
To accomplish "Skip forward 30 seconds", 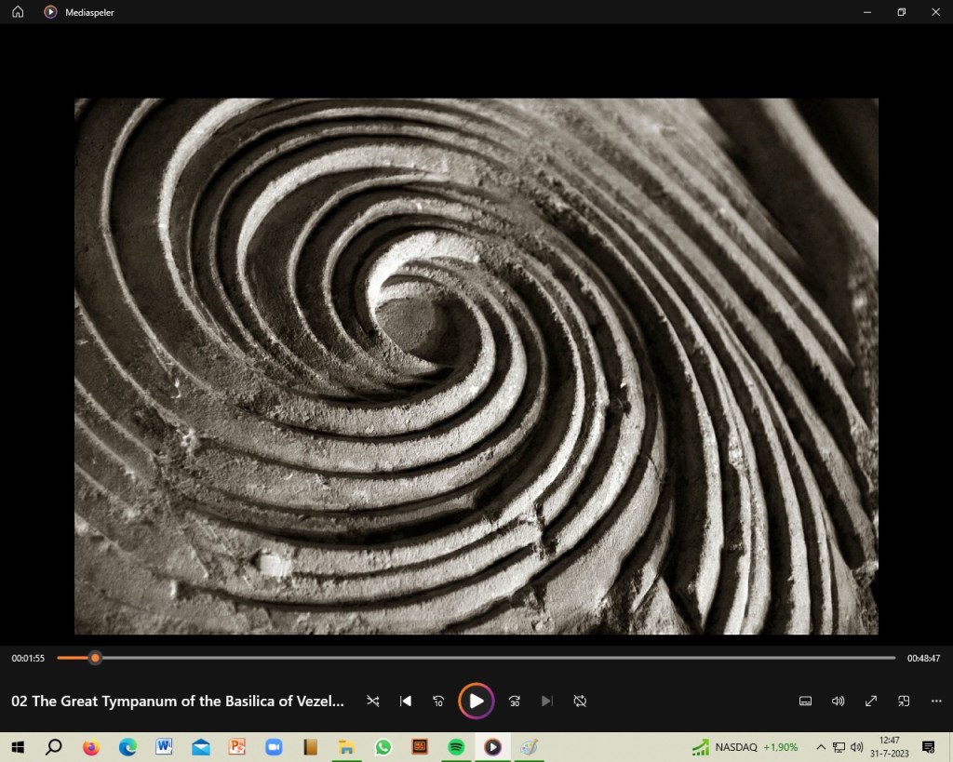I will click(x=514, y=702).
